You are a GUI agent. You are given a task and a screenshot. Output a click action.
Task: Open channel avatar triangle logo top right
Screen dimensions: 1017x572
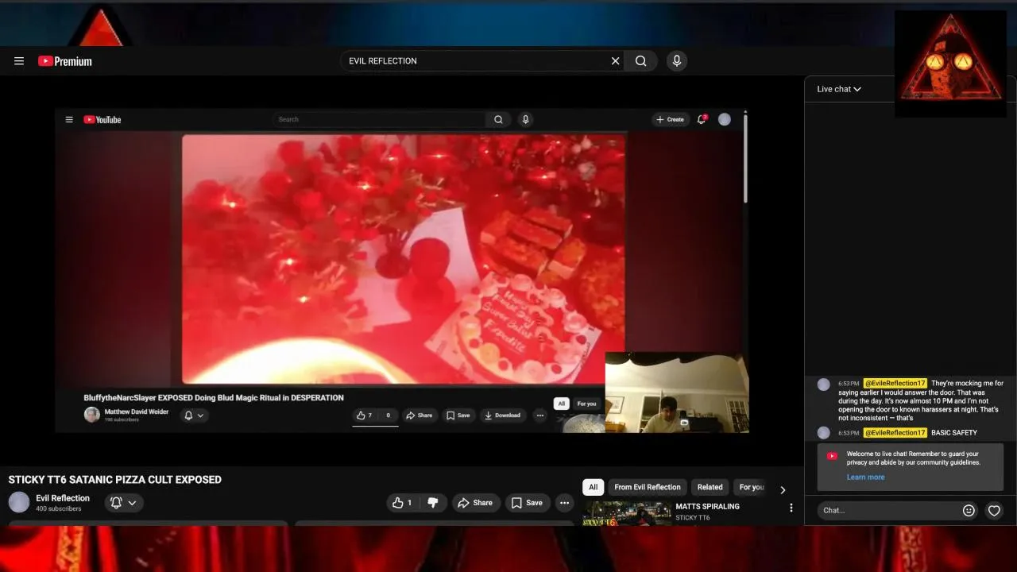pyautogui.click(x=950, y=64)
